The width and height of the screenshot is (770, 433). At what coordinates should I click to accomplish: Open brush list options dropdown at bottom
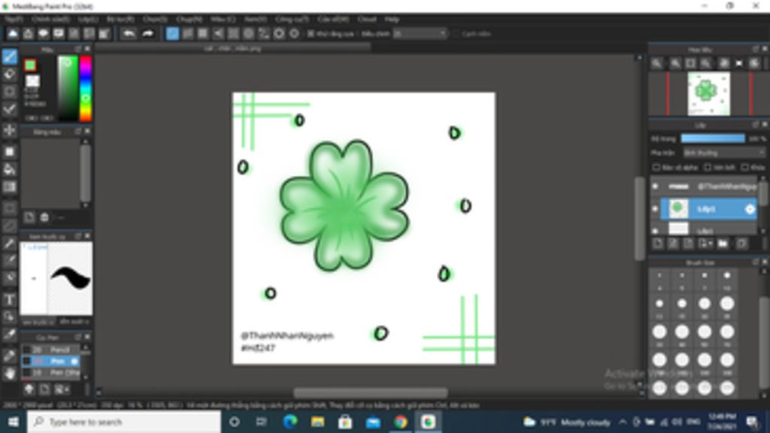(x=62, y=389)
